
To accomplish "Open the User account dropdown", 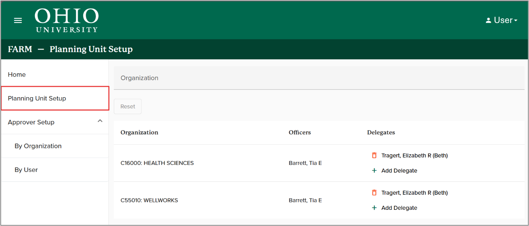I will tap(501, 20).
